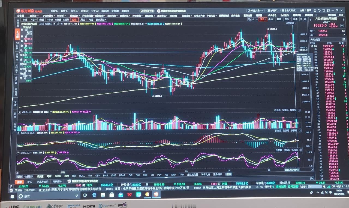Click the 分时成交 list header
349x208 pixels.
pyautogui.click(x=315, y=39)
